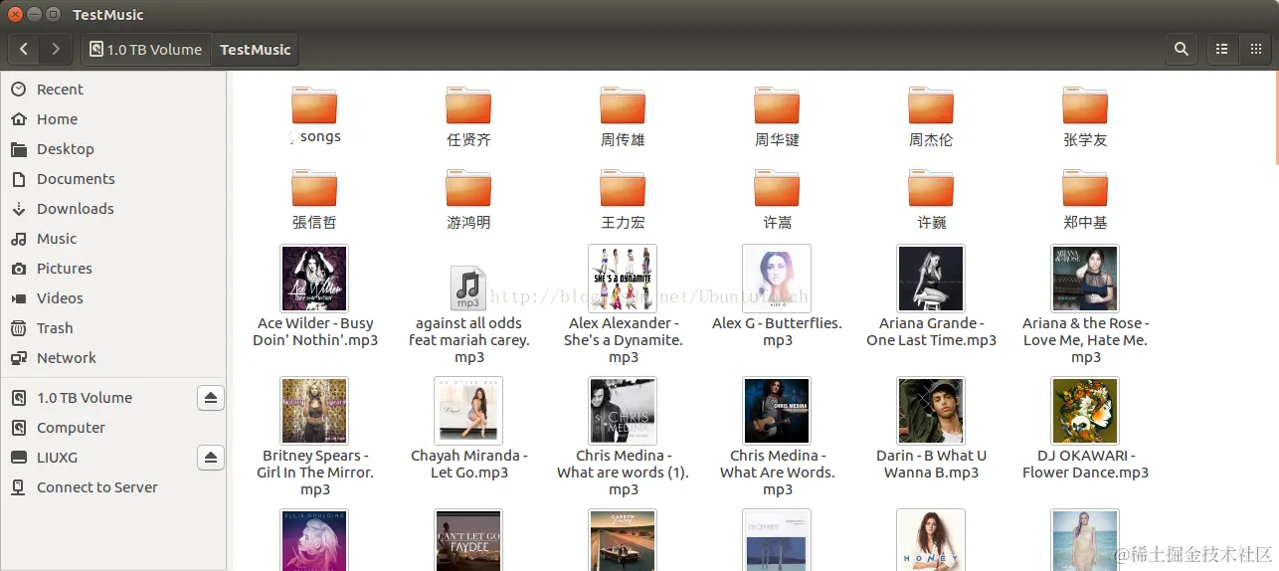Switch to list view
Screen dimensions: 1279x571
pyautogui.click(x=1222, y=49)
